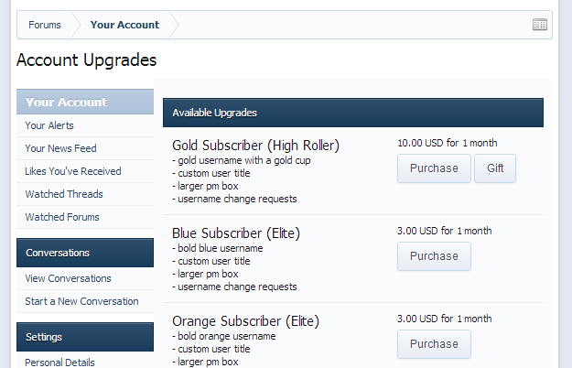Purchase the Orange Subscriber upgrade
The image size is (572, 368).
[x=434, y=344]
